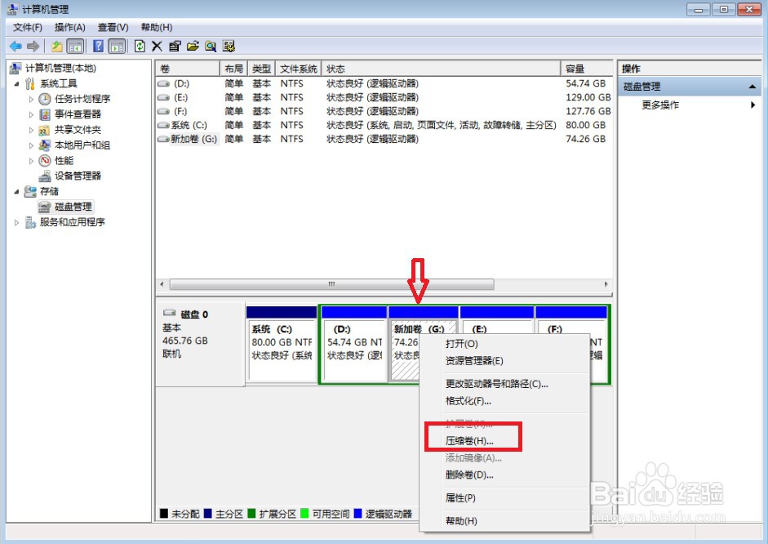The image size is (768, 544).
Task: Select the 系统 (C:) volume row
Action: tap(384, 125)
